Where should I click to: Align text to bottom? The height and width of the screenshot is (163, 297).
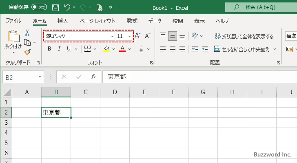[x=182, y=37]
